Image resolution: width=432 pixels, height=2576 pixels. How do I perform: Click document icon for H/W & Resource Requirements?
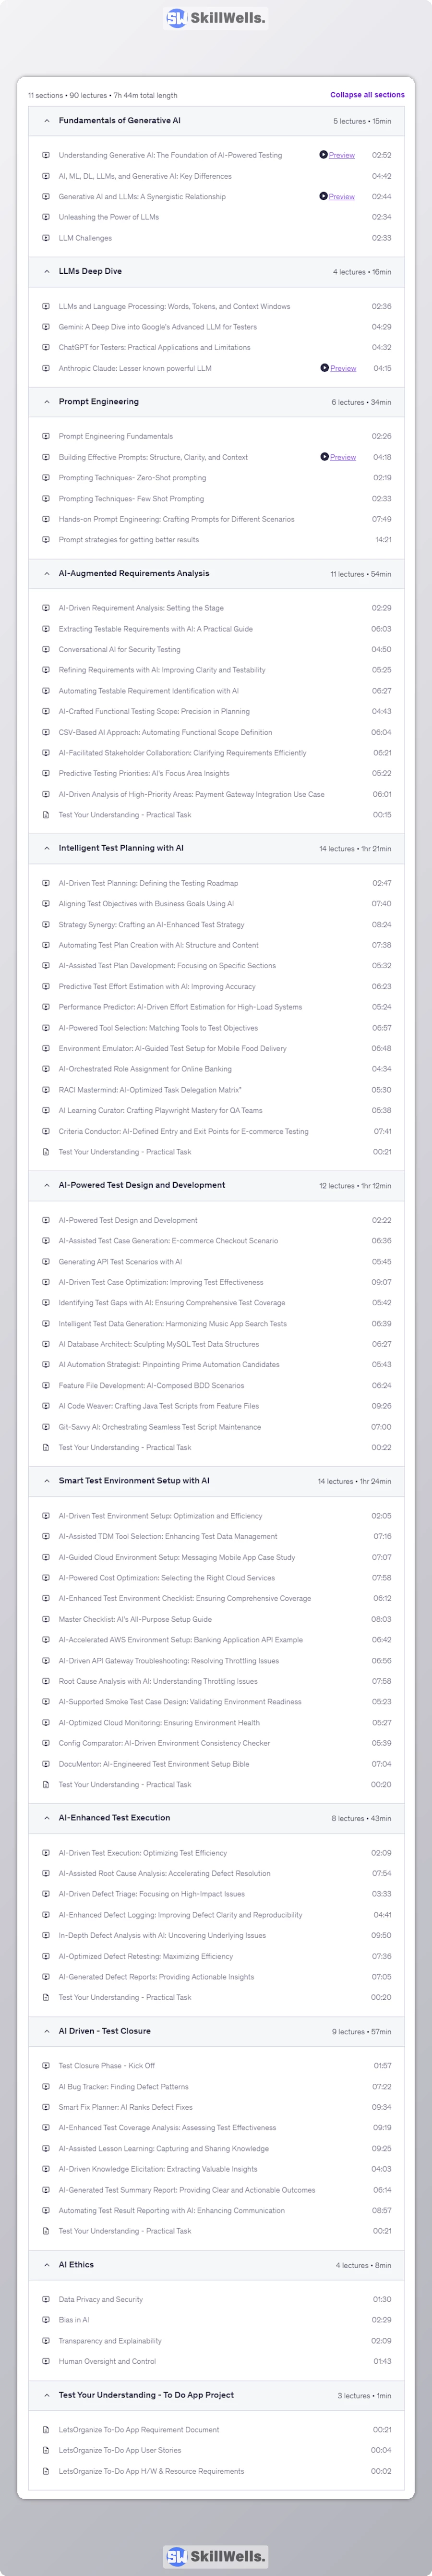(46, 2471)
